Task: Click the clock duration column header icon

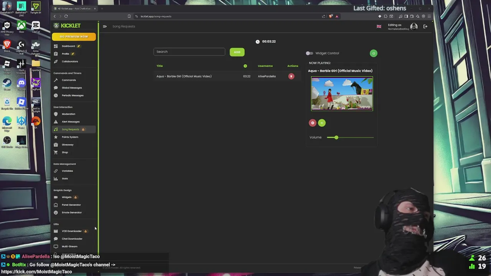Action: point(245,66)
